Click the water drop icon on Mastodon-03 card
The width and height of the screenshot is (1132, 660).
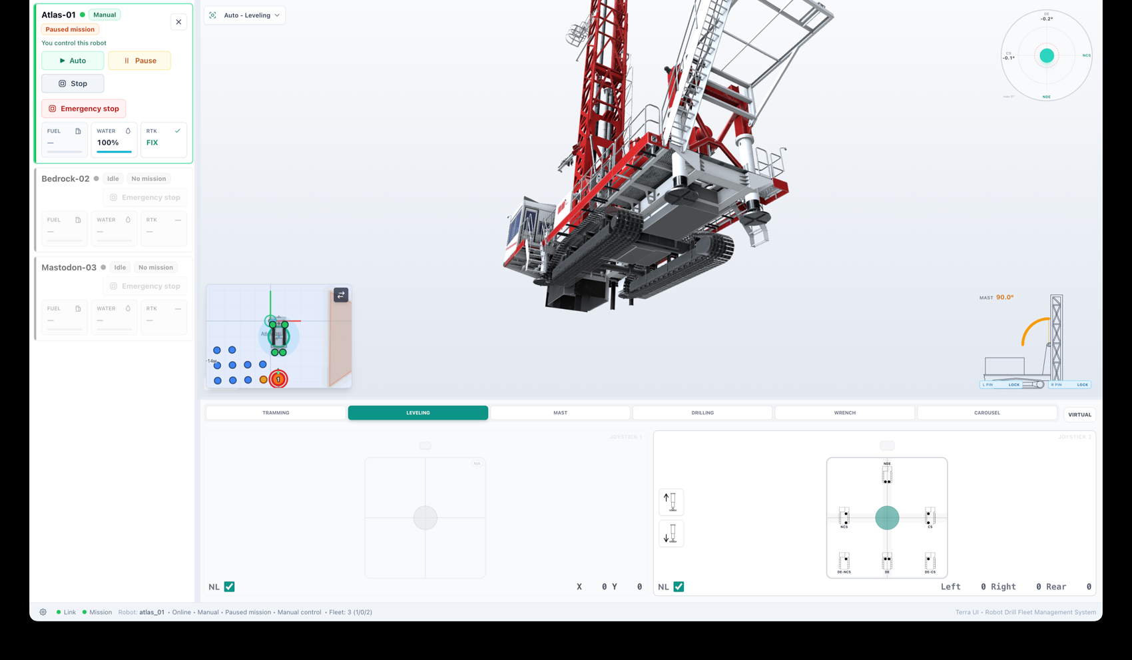128,308
